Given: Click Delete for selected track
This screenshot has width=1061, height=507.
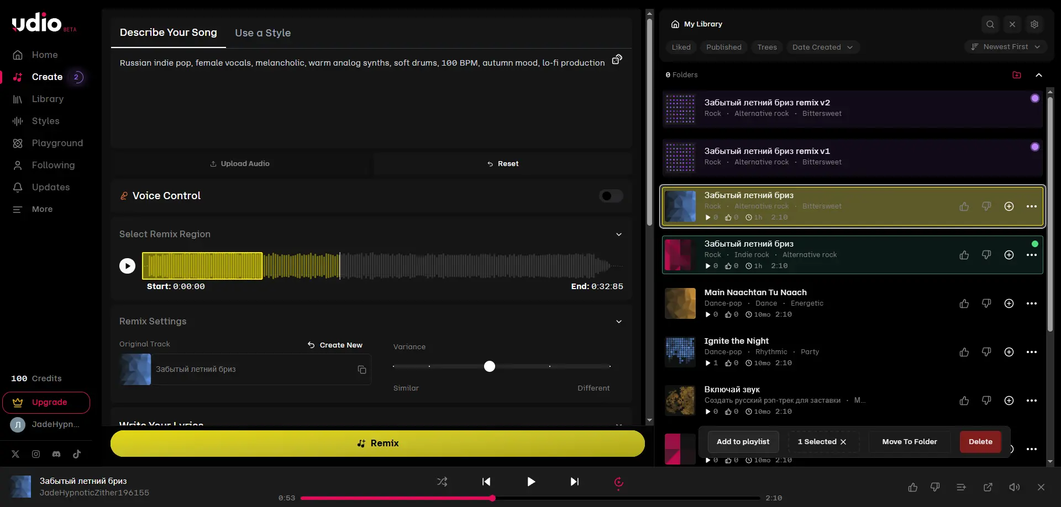Looking at the screenshot, I should pos(980,442).
